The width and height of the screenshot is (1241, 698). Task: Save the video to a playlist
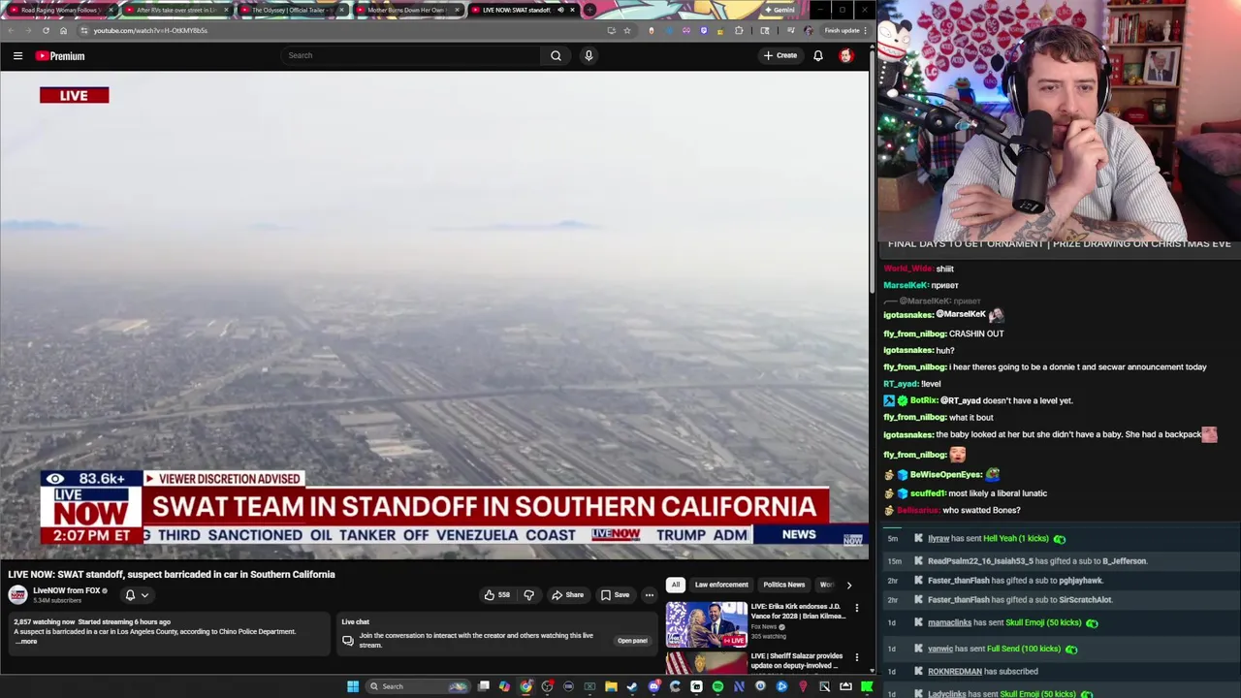pos(615,595)
